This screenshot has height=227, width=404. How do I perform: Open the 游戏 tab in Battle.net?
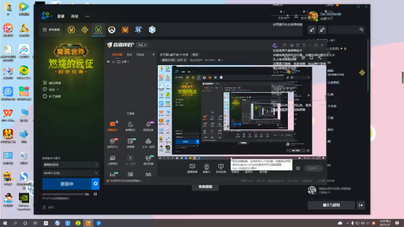point(61,16)
